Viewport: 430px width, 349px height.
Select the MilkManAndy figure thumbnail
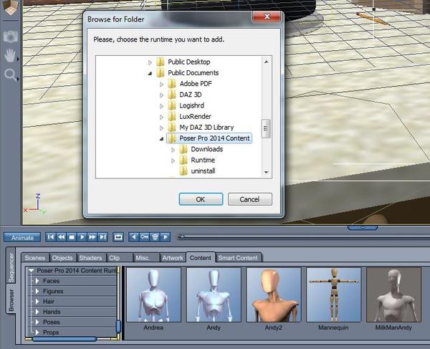coord(393,295)
